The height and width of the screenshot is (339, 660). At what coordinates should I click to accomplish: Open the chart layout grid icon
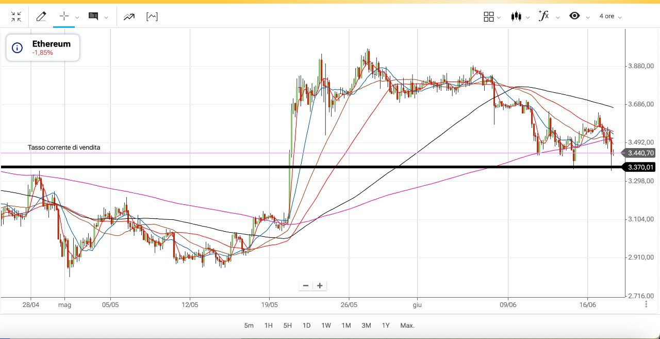489,17
